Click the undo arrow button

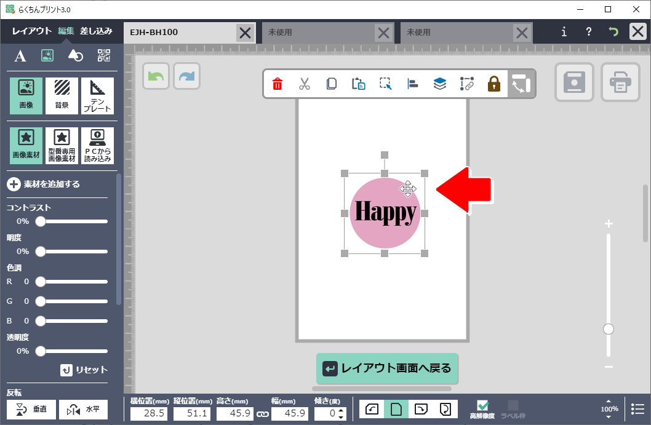pos(156,76)
